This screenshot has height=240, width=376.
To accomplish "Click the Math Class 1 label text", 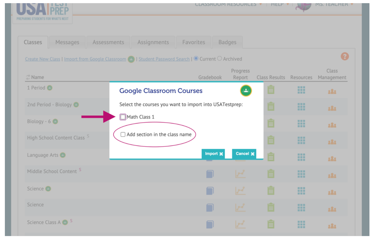I will click(x=141, y=117).
